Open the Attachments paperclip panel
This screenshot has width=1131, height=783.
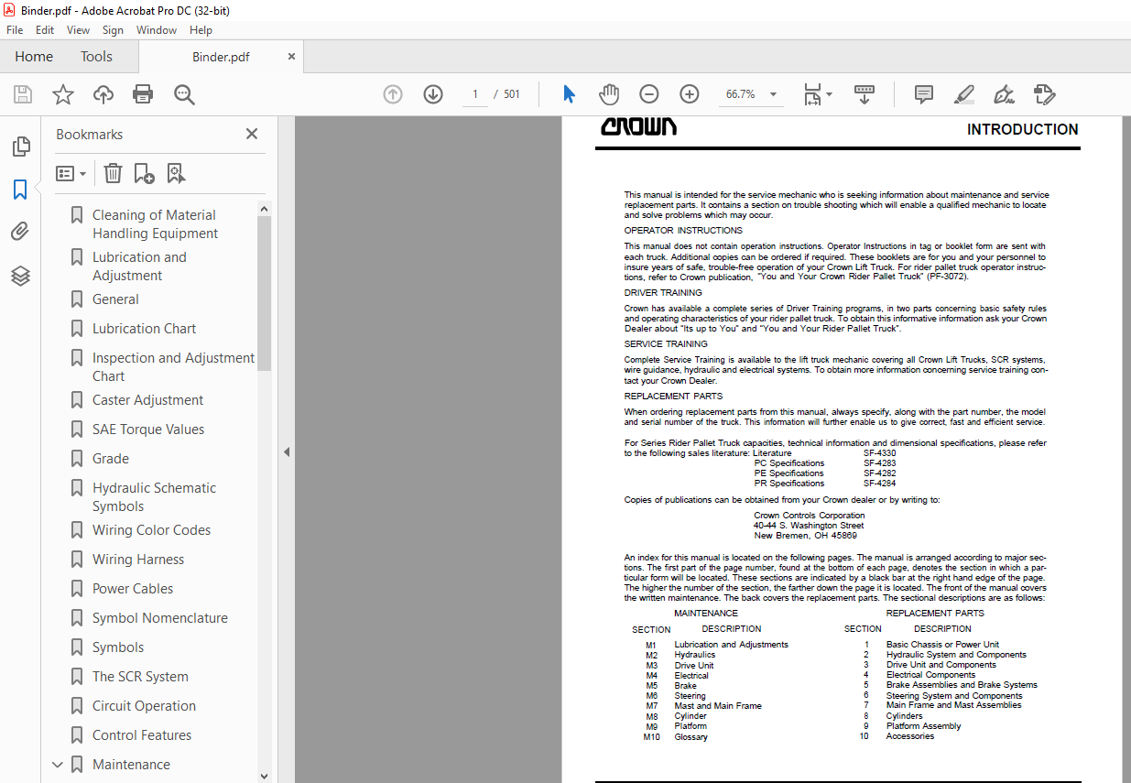point(20,233)
